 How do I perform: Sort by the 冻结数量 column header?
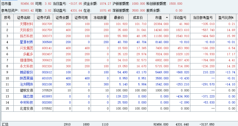click(x=100, y=18)
